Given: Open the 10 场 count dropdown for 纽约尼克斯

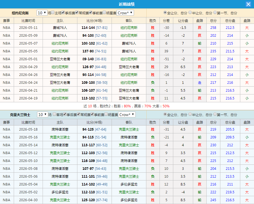Looking at the screenshot, I should [42, 13].
